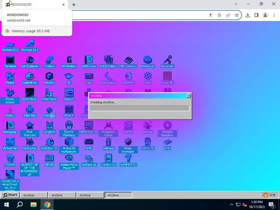Image resolution: width=280 pixels, height=210 pixels.
Task: Open Brian Sweeper icon
Action: click(128, 145)
